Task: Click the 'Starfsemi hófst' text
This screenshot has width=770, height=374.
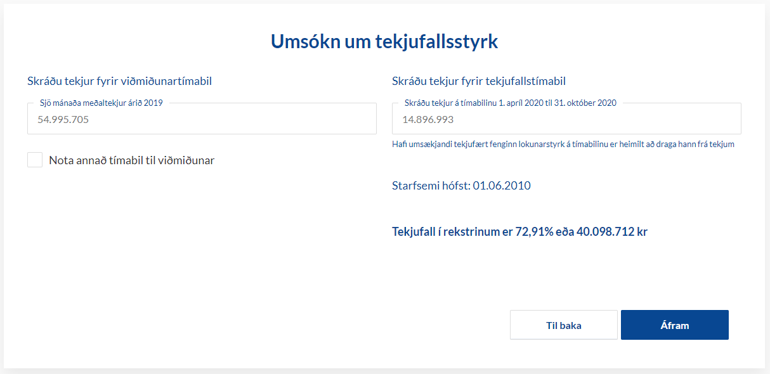Action: 431,186
